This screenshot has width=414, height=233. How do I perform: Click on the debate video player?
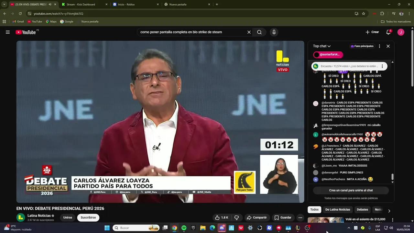click(160, 122)
